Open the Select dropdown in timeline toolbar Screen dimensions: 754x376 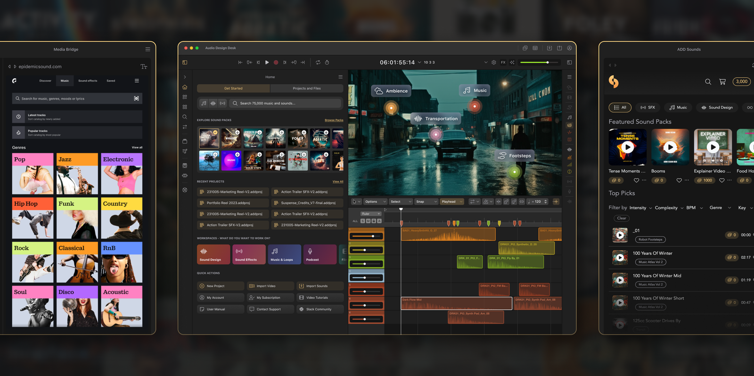tap(401, 201)
